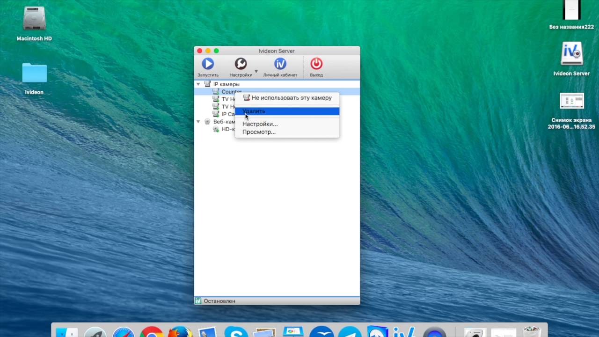Open Google Chrome from the dock

[x=152, y=331]
